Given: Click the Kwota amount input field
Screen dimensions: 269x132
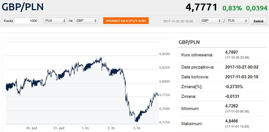Looking at the screenshot, I should click(x=26, y=21).
